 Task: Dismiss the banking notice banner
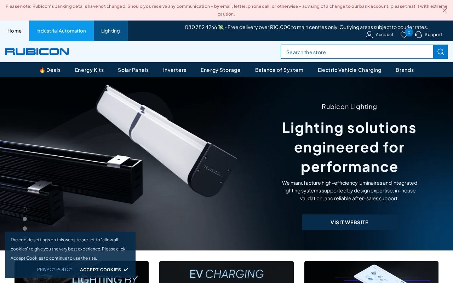tap(445, 10)
